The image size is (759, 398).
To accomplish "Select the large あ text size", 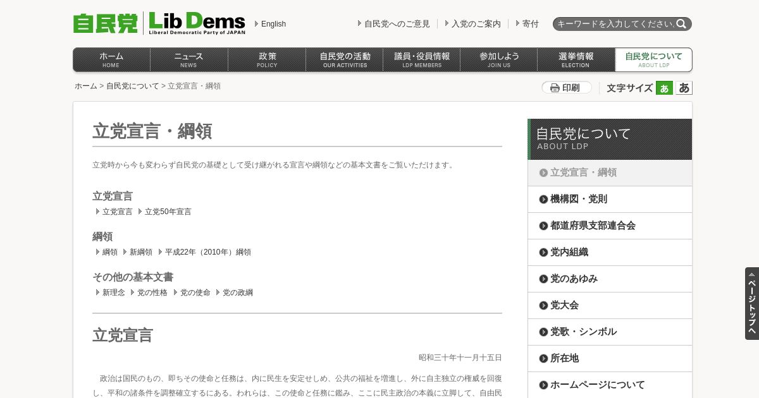I will click(x=684, y=88).
